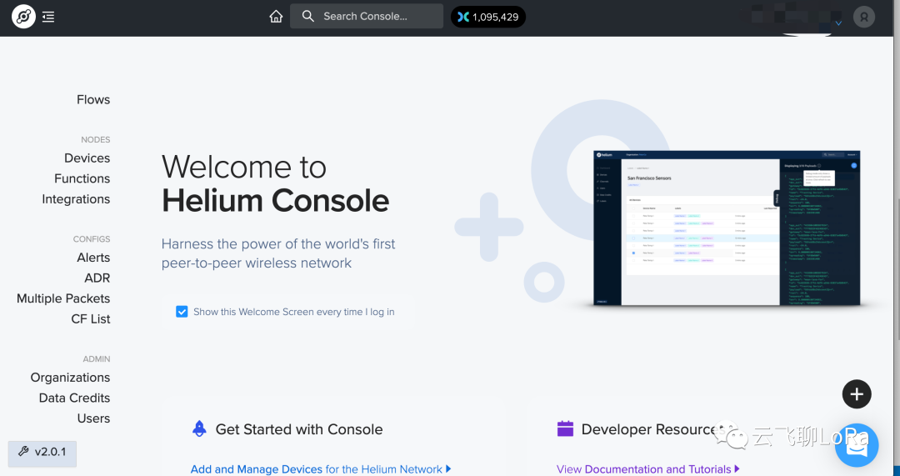Image resolution: width=900 pixels, height=476 pixels.
Task: Open the support chat bubble
Action: [x=857, y=446]
